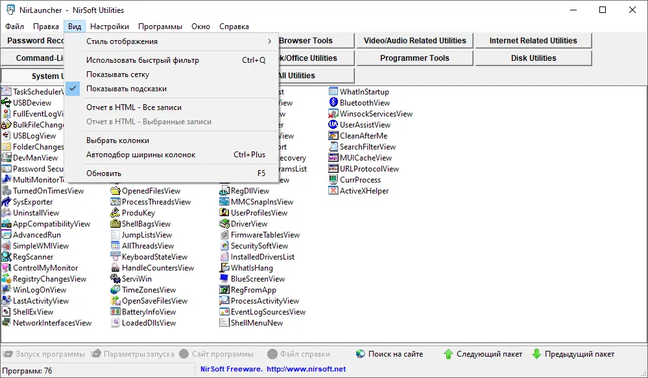This screenshot has width=648, height=378.
Task: Click 'Обновить' in the Вид menu
Action: tap(171, 173)
